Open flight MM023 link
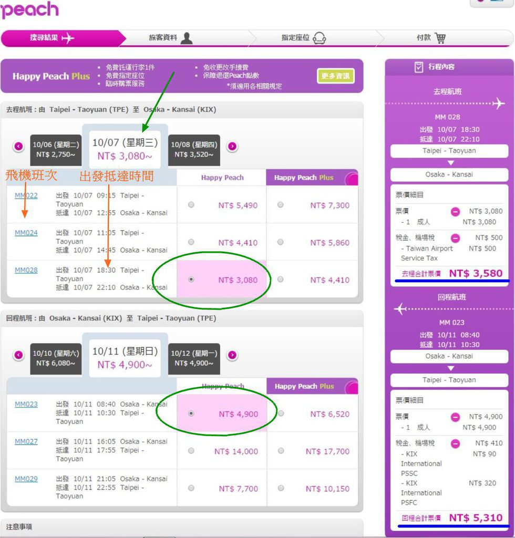Image resolution: width=515 pixels, height=538 pixels. [x=26, y=405]
